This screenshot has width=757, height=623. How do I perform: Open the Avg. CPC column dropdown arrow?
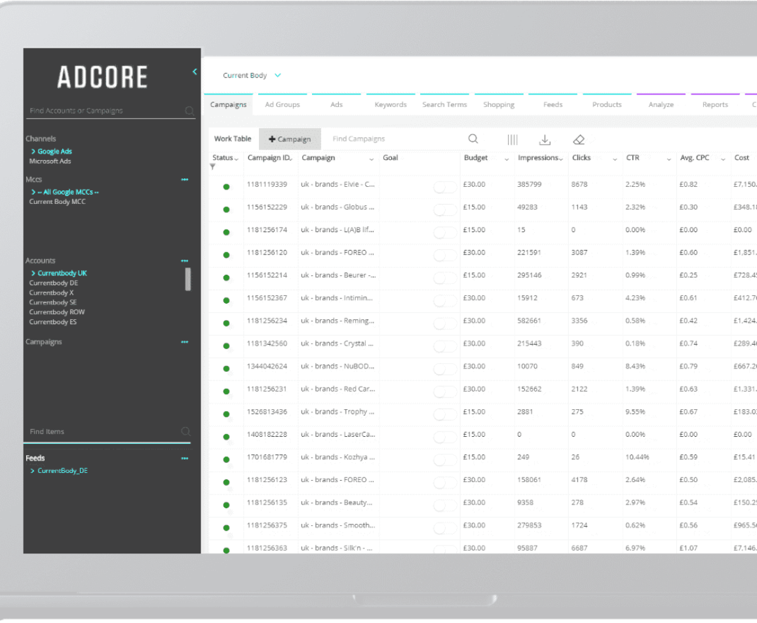[723, 159]
